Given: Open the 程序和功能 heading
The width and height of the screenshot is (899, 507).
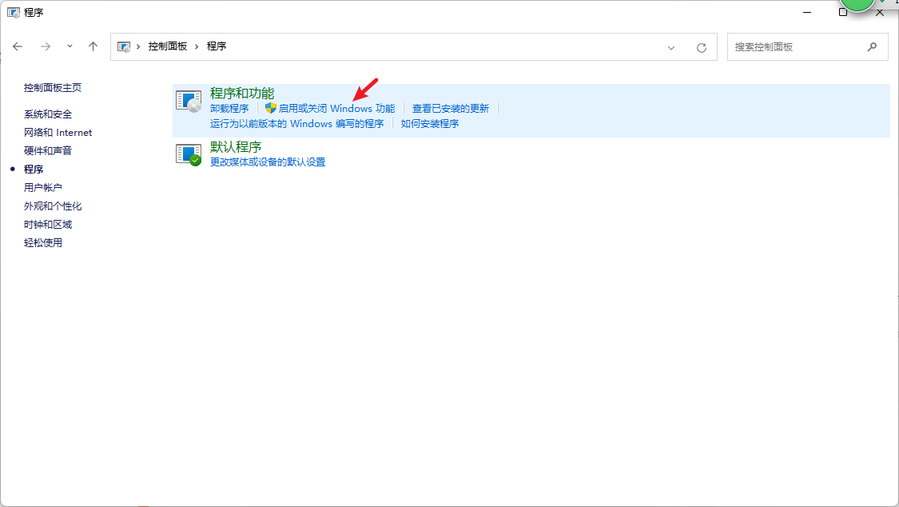Looking at the screenshot, I should pos(242,93).
